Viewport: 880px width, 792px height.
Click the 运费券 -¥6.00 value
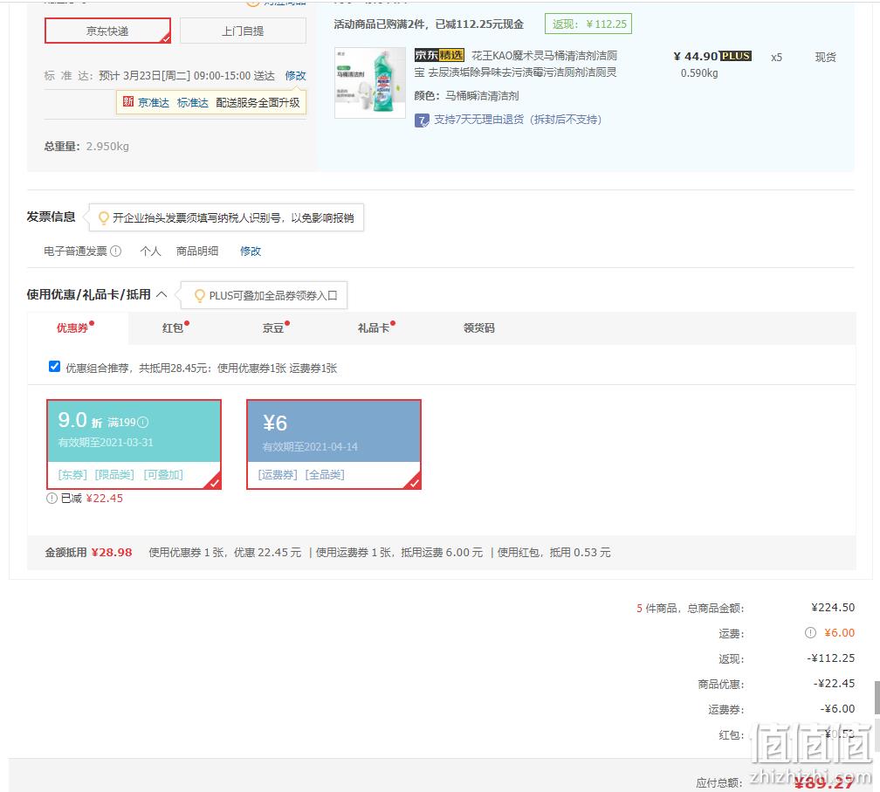point(837,708)
